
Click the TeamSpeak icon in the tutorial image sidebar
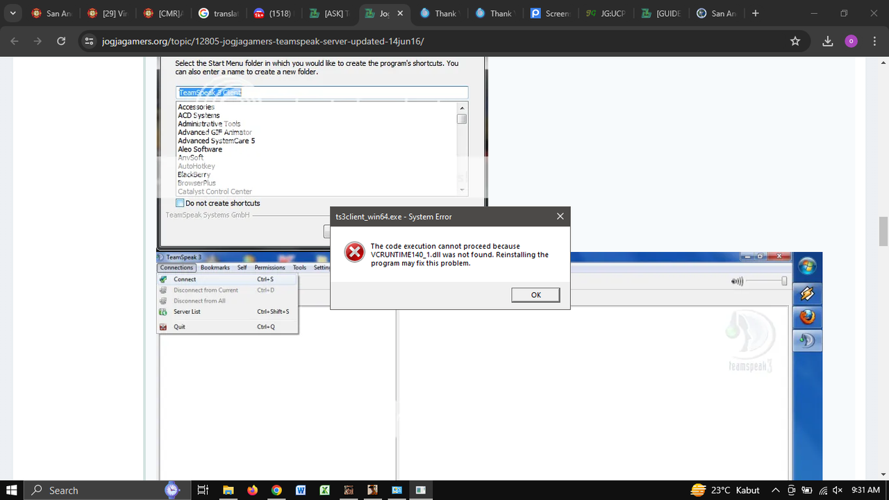807,340
